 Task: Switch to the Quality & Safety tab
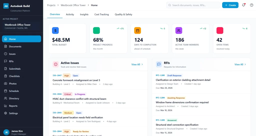[x=123, y=15]
